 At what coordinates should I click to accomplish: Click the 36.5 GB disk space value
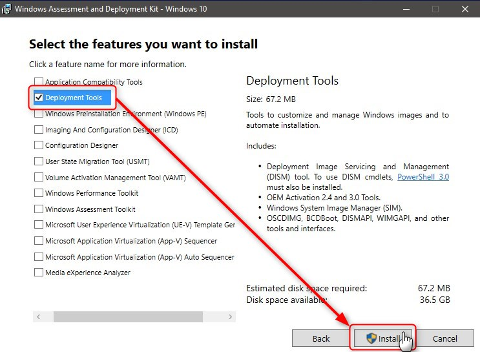(x=435, y=300)
